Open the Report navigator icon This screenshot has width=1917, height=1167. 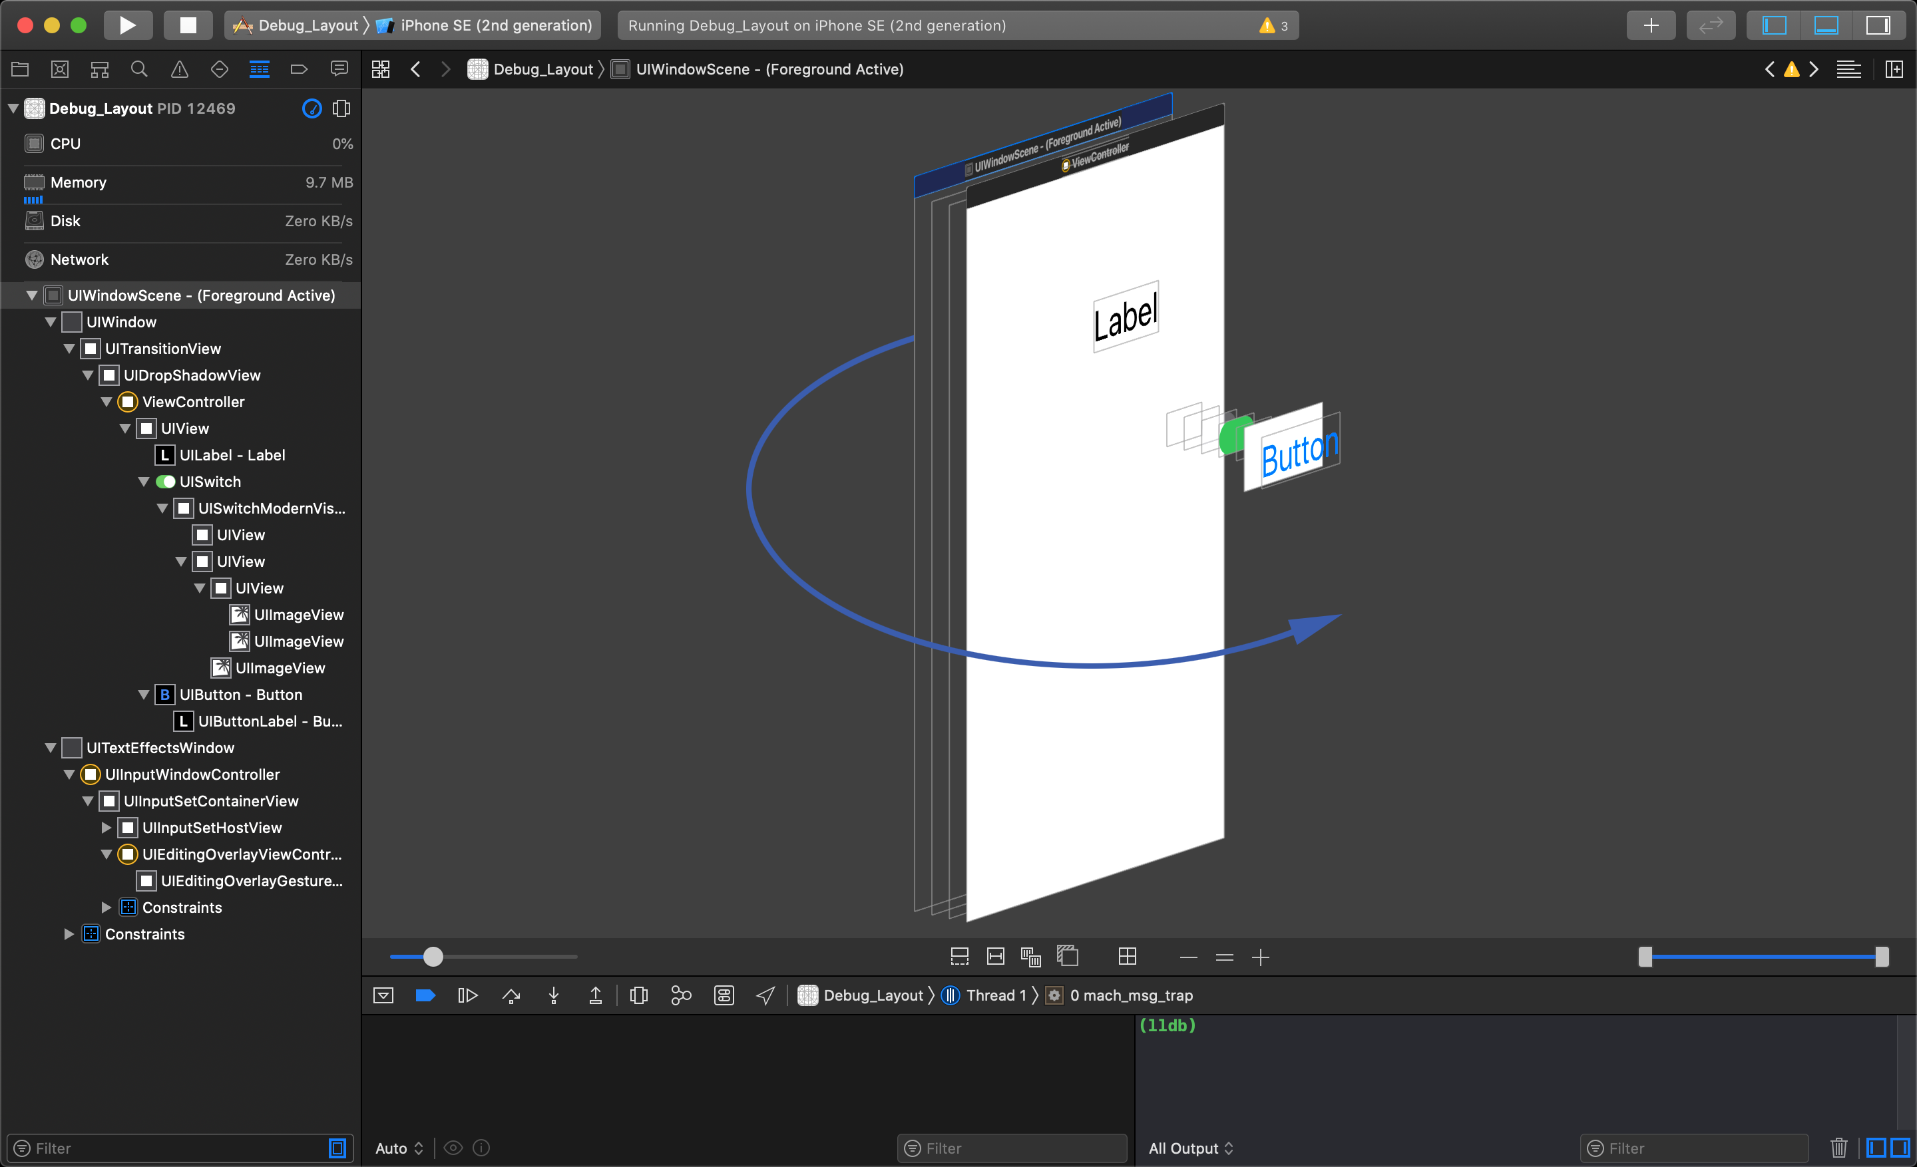339,69
